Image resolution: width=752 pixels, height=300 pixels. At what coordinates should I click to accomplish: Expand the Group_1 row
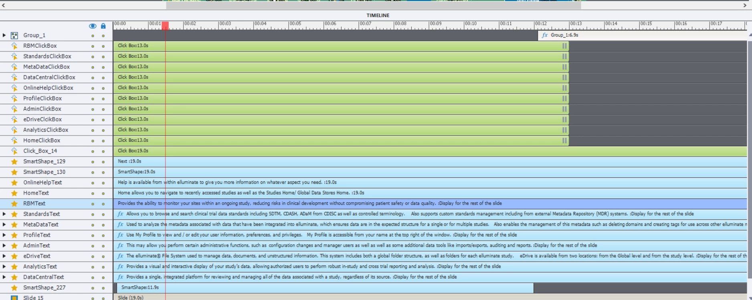pyautogui.click(x=4, y=35)
